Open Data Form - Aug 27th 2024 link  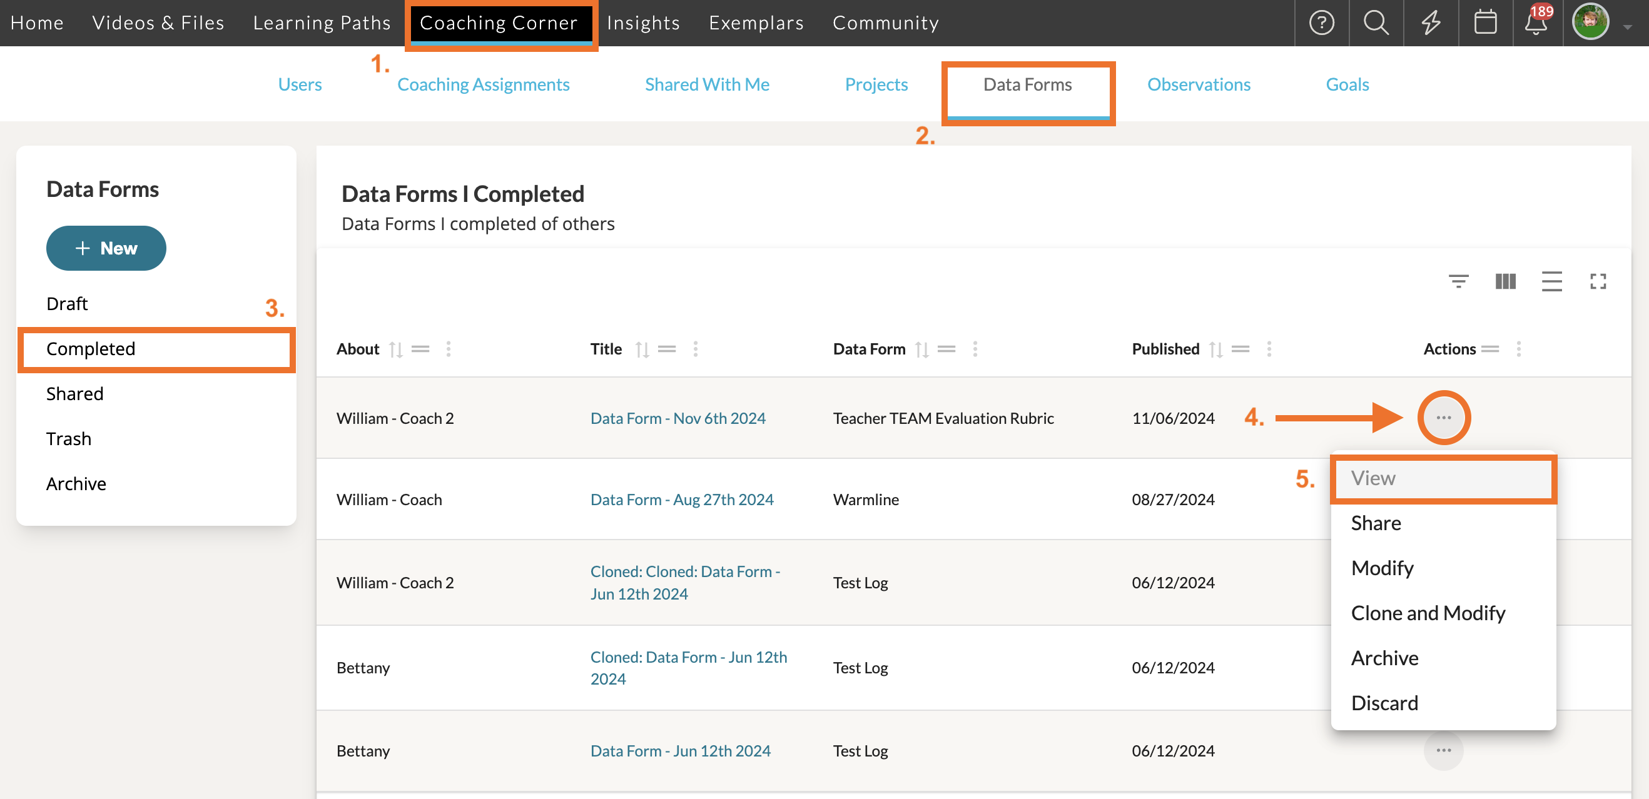point(682,500)
